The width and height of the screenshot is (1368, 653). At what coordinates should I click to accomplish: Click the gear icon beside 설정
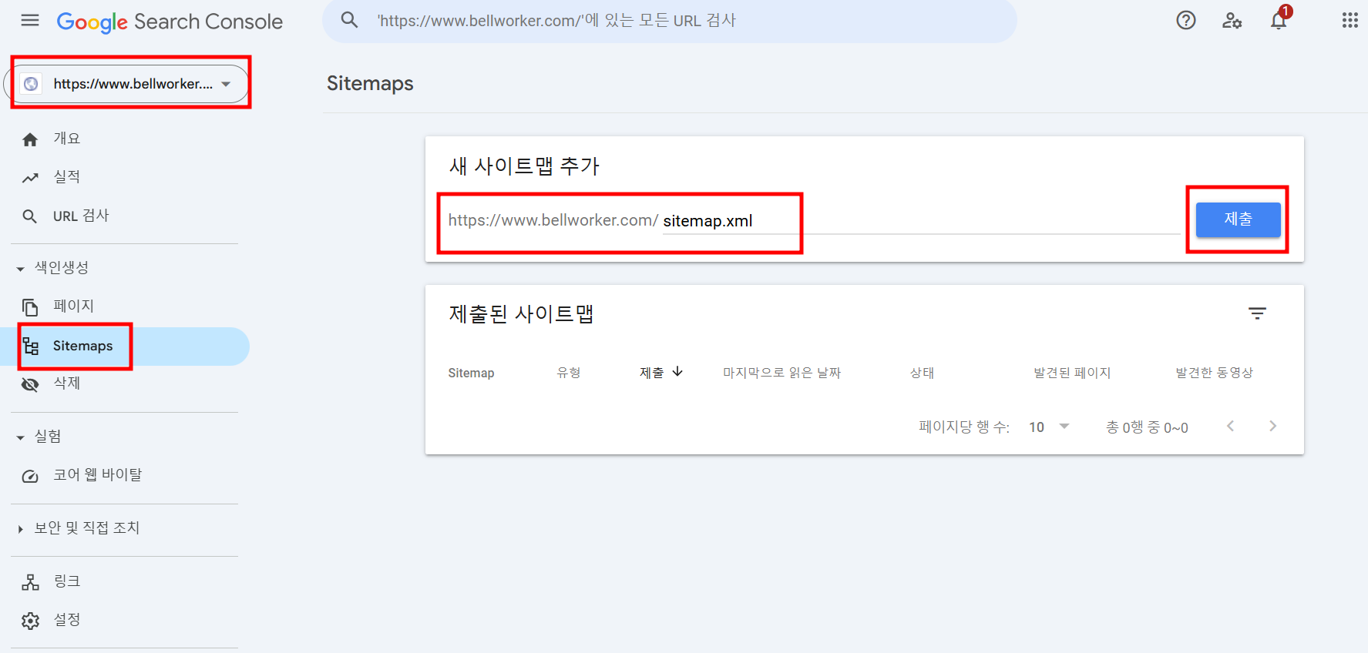click(30, 621)
